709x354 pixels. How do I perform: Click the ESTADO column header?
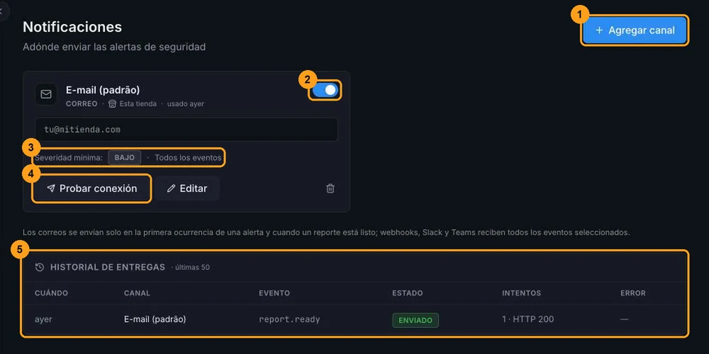click(408, 293)
